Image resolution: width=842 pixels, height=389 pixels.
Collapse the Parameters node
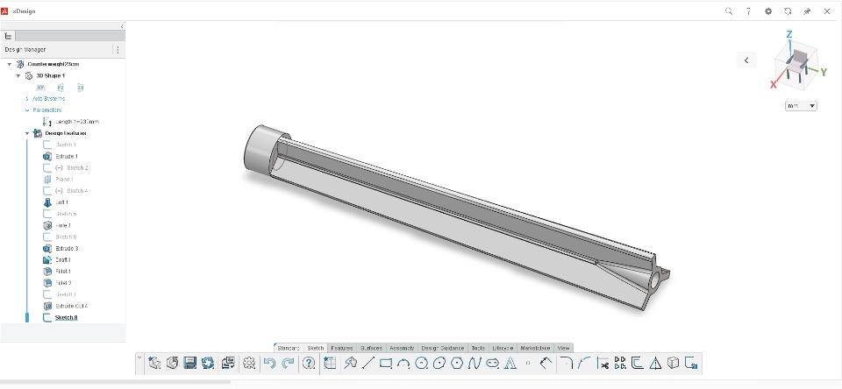27,110
